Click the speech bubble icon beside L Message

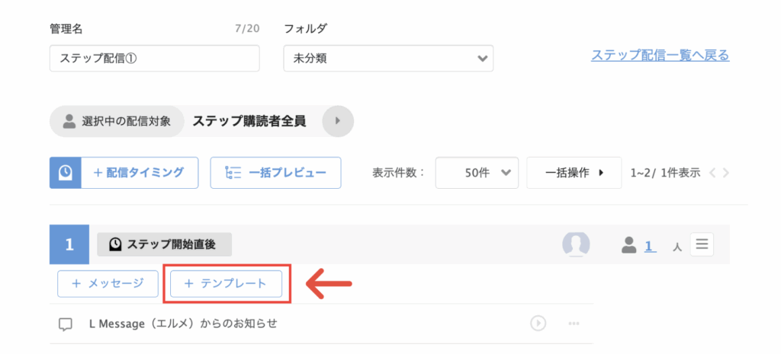pyautogui.click(x=65, y=324)
